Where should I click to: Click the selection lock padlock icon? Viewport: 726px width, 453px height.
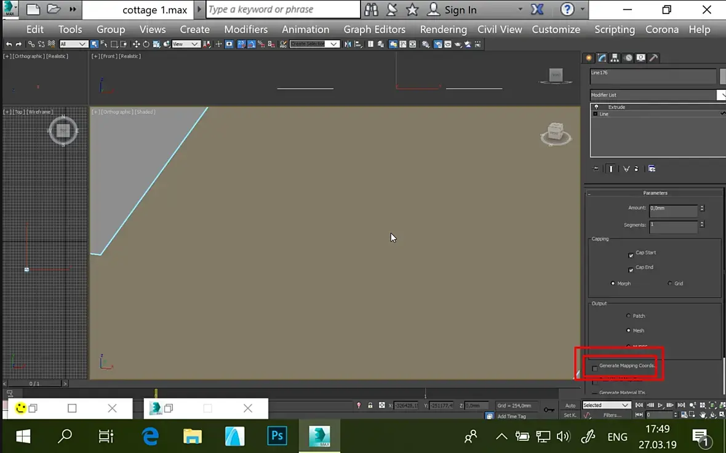coord(370,405)
